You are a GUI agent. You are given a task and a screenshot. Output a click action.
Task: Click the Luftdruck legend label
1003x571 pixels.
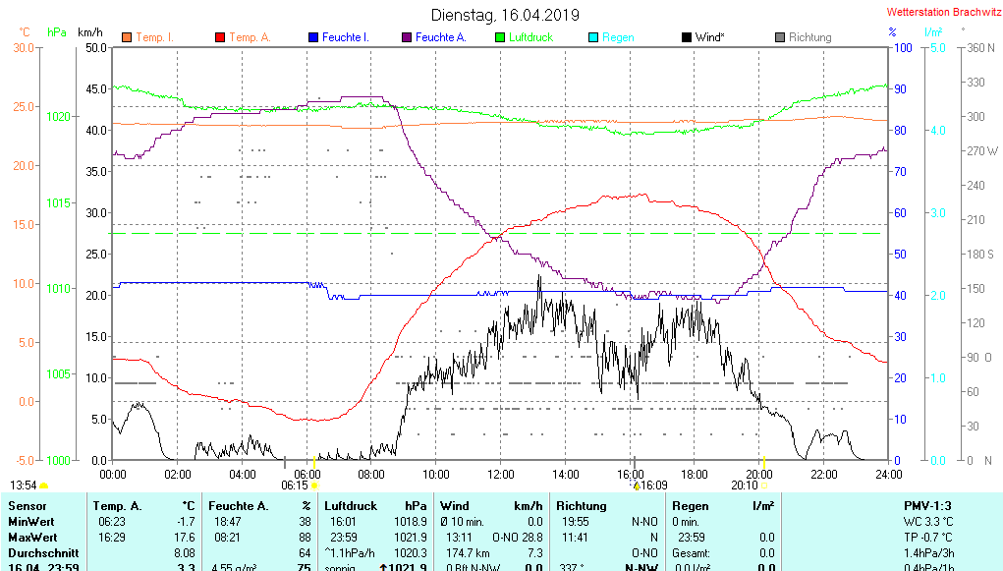(x=530, y=37)
